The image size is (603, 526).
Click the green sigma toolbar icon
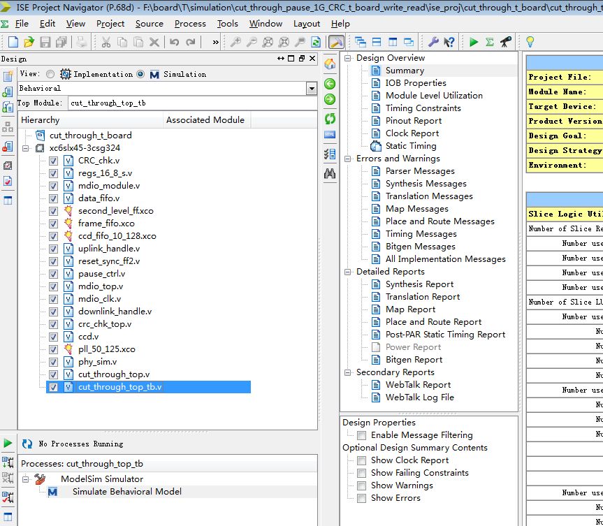point(490,42)
